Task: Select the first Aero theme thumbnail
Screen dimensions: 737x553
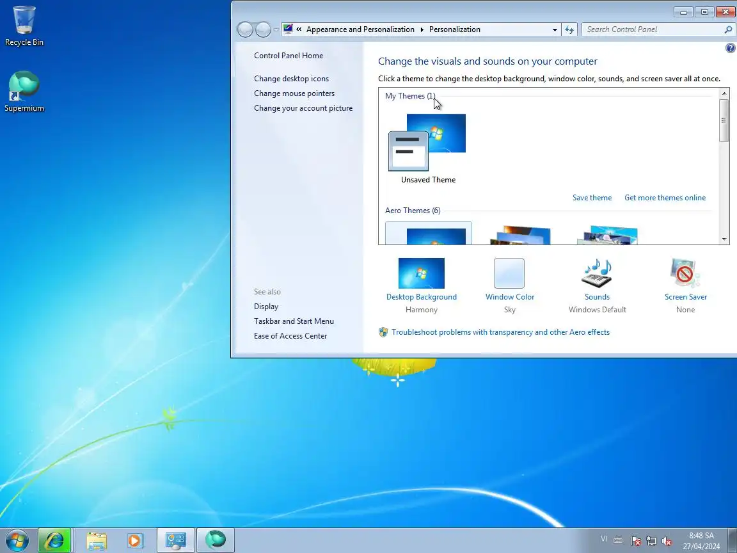Action: coord(428,233)
